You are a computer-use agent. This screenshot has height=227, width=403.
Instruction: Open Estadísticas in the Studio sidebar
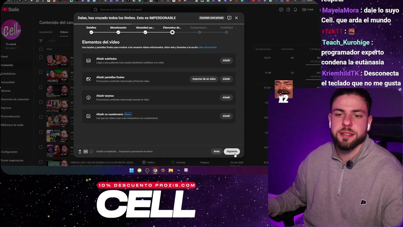[8, 74]
